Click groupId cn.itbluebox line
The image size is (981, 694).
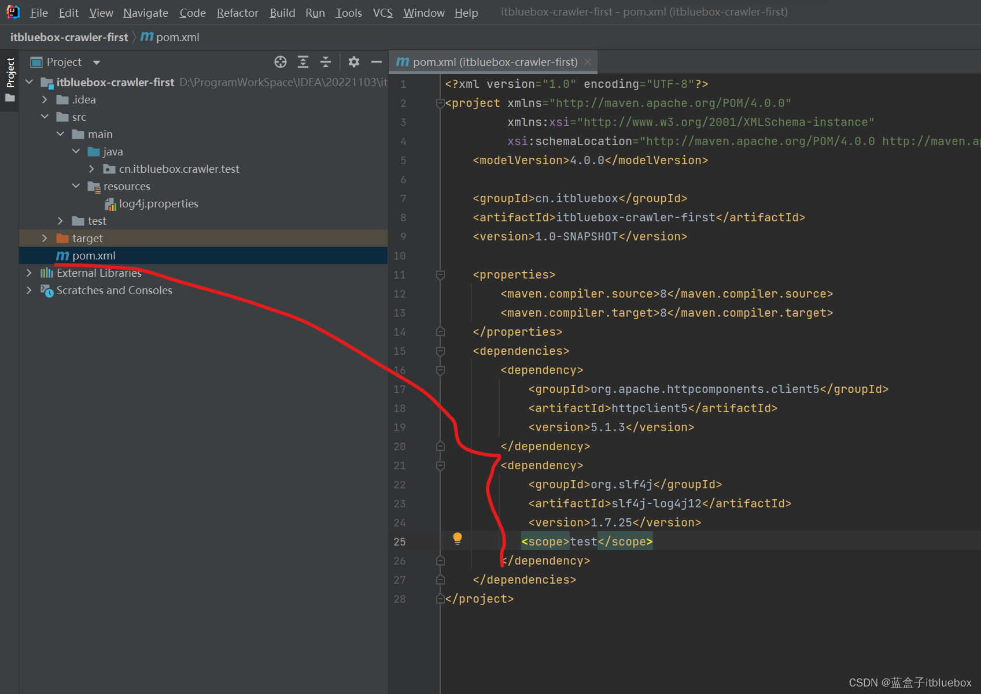tap(580, 199)
